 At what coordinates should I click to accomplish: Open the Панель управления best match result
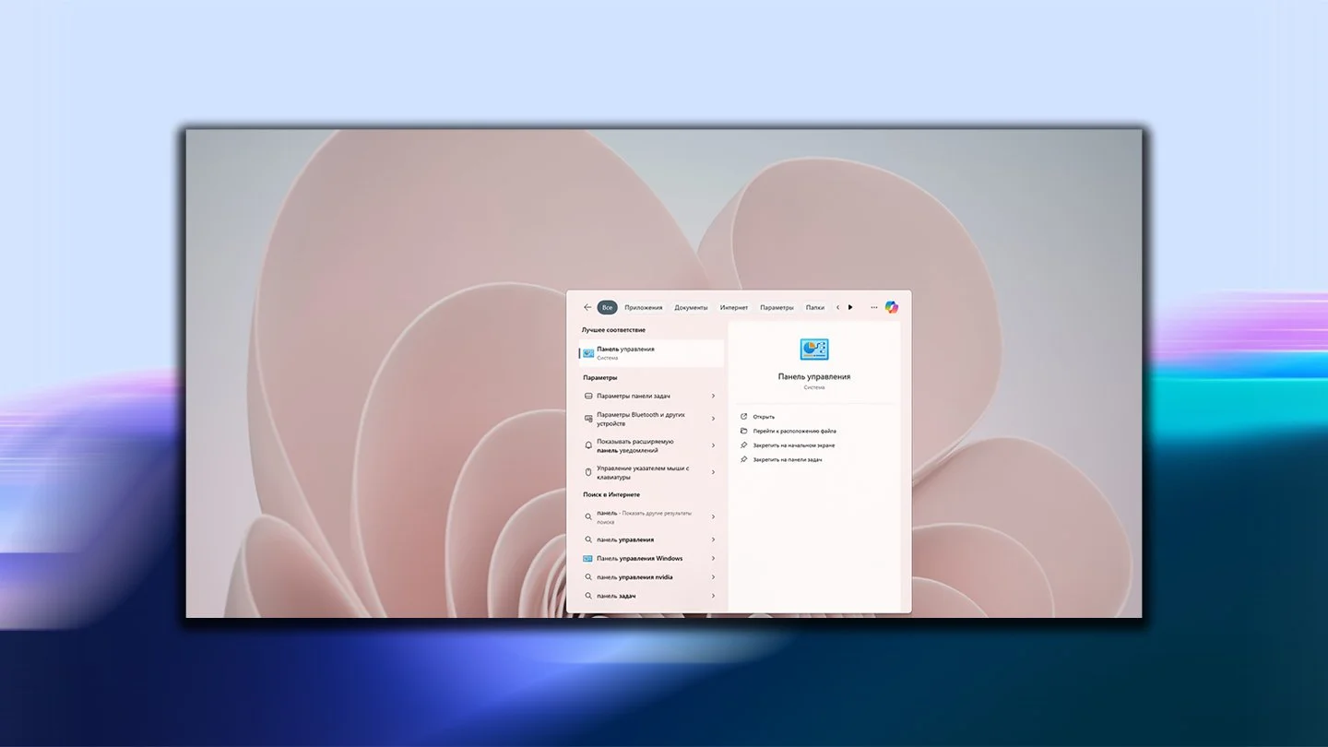(651, 353)
